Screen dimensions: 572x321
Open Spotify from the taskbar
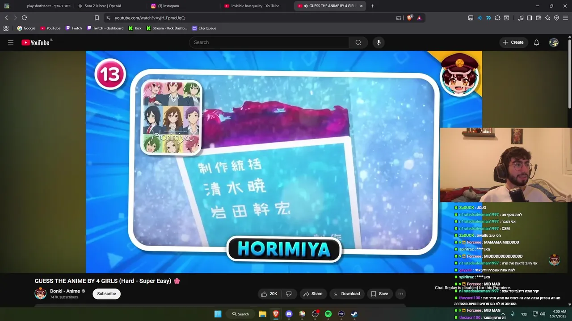[x=328, y=314]
